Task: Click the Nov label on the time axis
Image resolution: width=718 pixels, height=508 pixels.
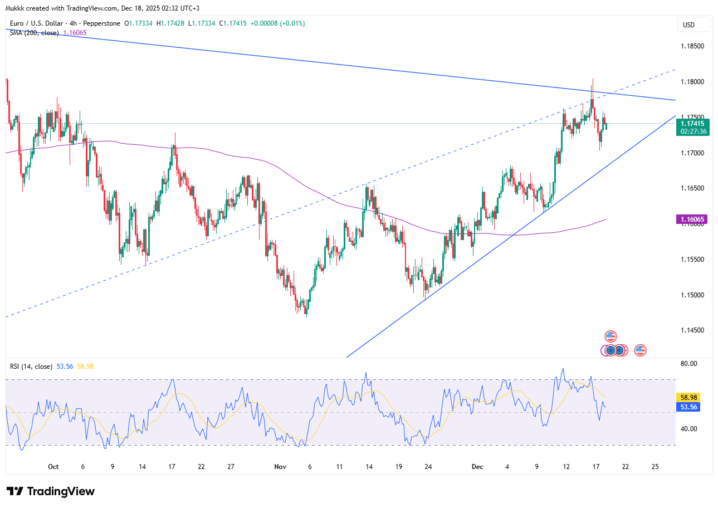Action: click(281, 467)
